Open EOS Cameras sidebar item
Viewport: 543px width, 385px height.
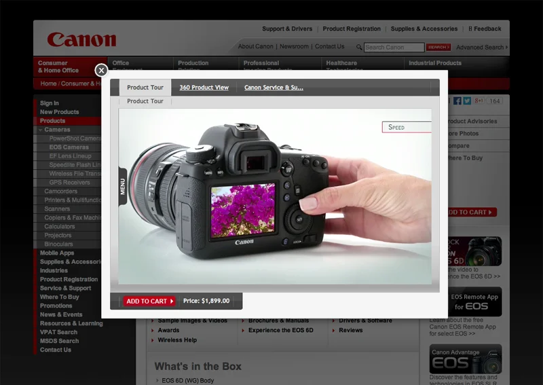[x=69, y=147]
